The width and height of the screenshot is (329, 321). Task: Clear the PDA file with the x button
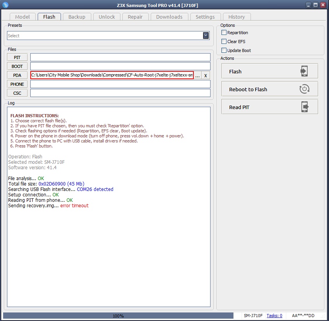click(205, 75)
